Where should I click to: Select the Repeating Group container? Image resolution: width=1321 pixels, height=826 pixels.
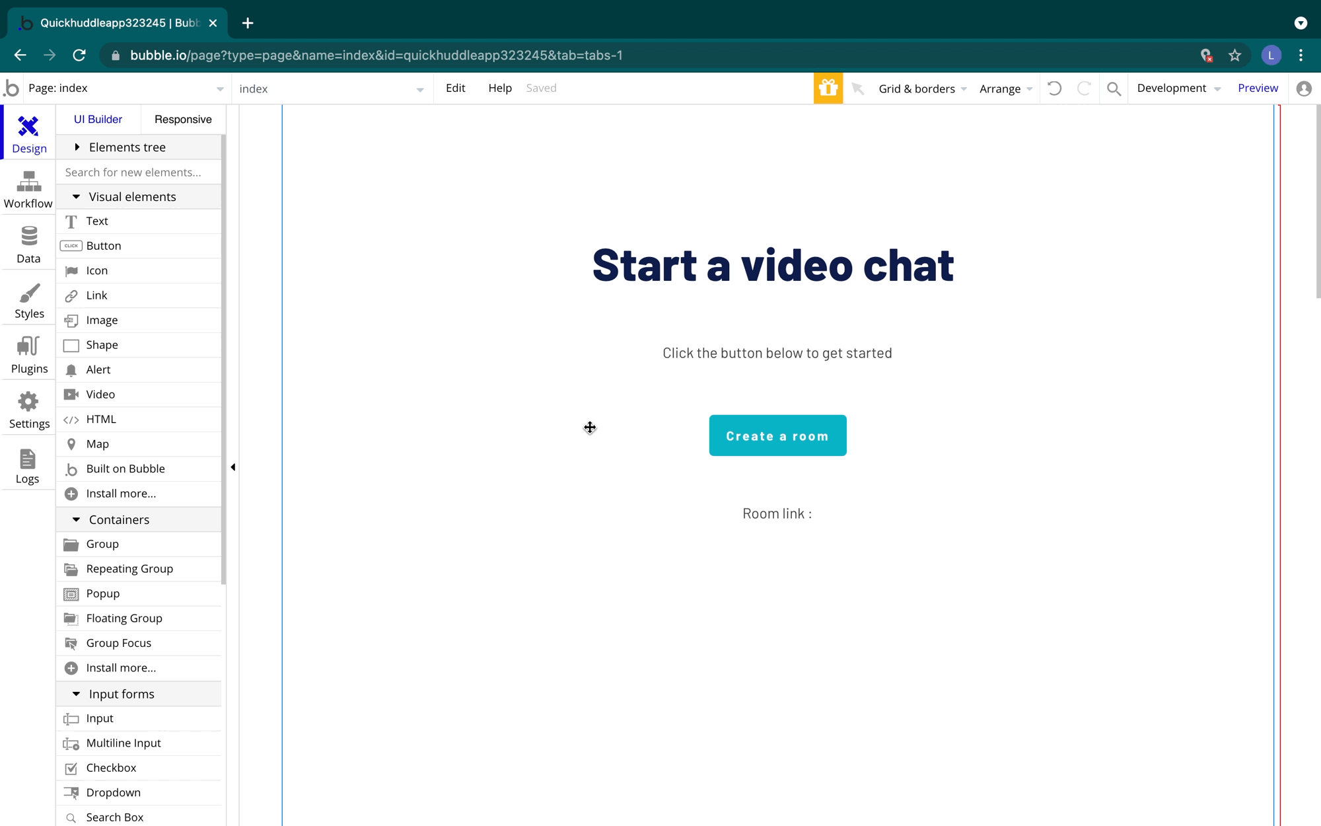pos(139,569)
